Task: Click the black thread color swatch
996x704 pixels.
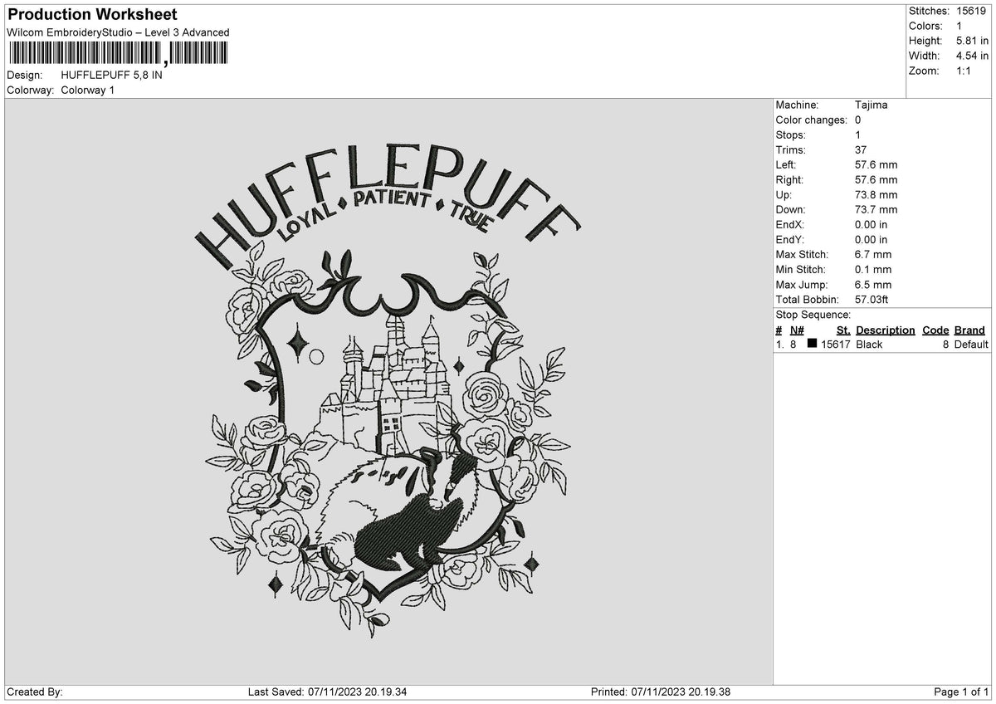Action: tap(812, 344)
